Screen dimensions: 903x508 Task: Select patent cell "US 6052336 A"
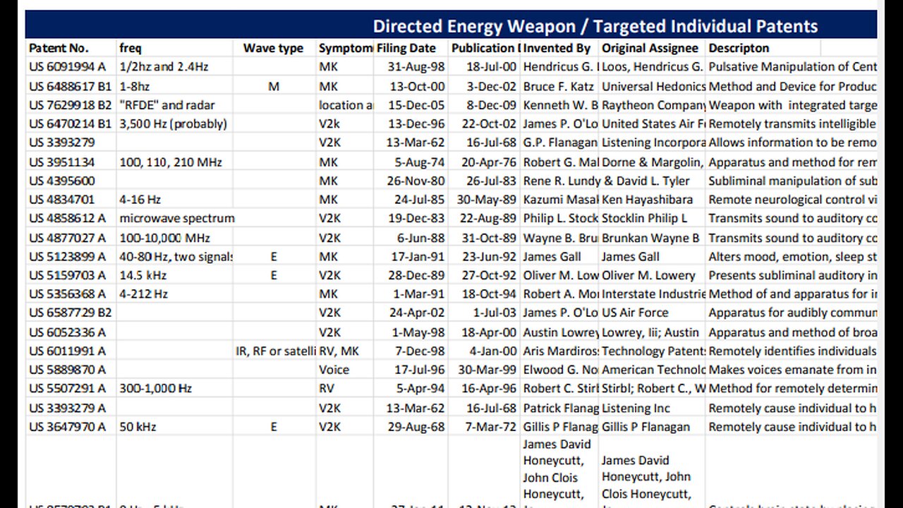coord(66,332)
